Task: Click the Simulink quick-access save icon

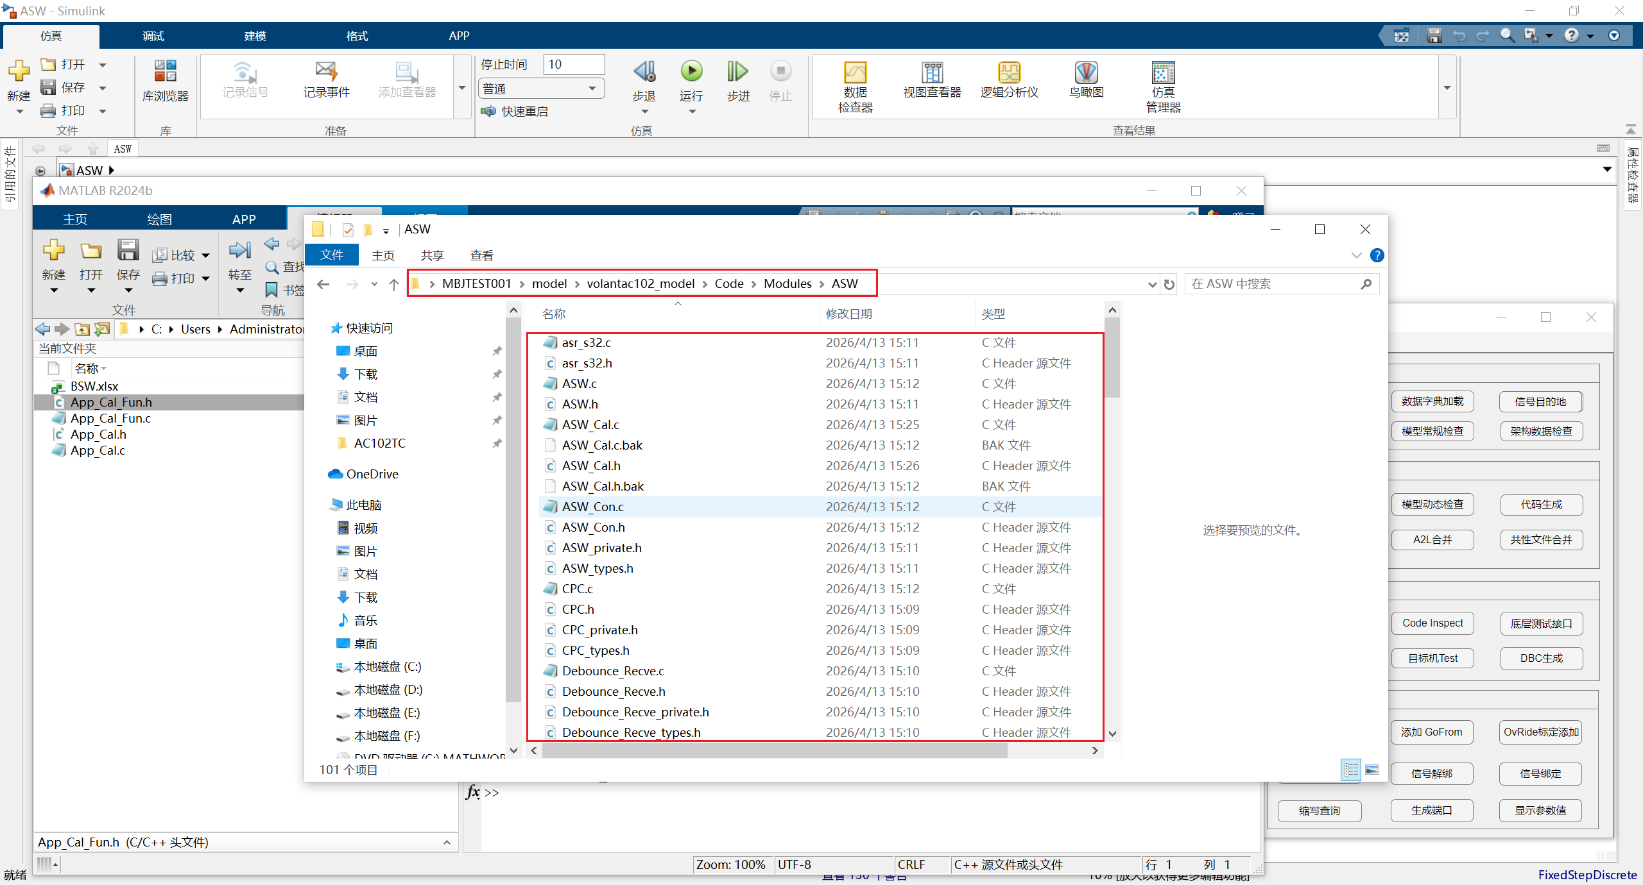Action: (x=1434, y=36)
